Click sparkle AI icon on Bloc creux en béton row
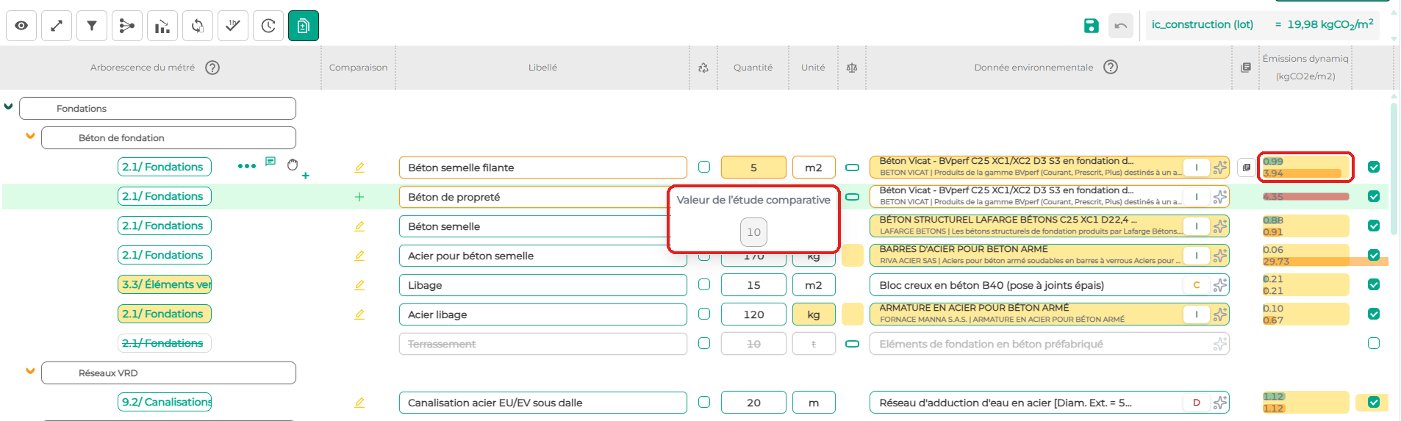The image size is (1401, 421). click(1220, 285)
